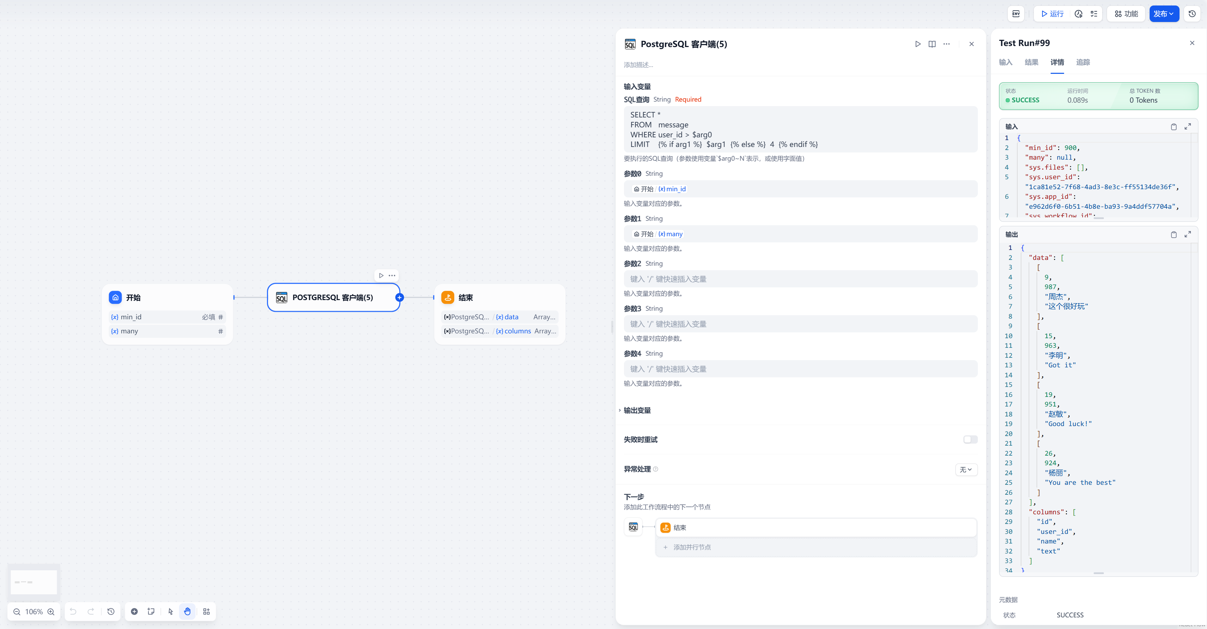
Task: Add a note to the canvas
Action: click(x=151, y=612)
